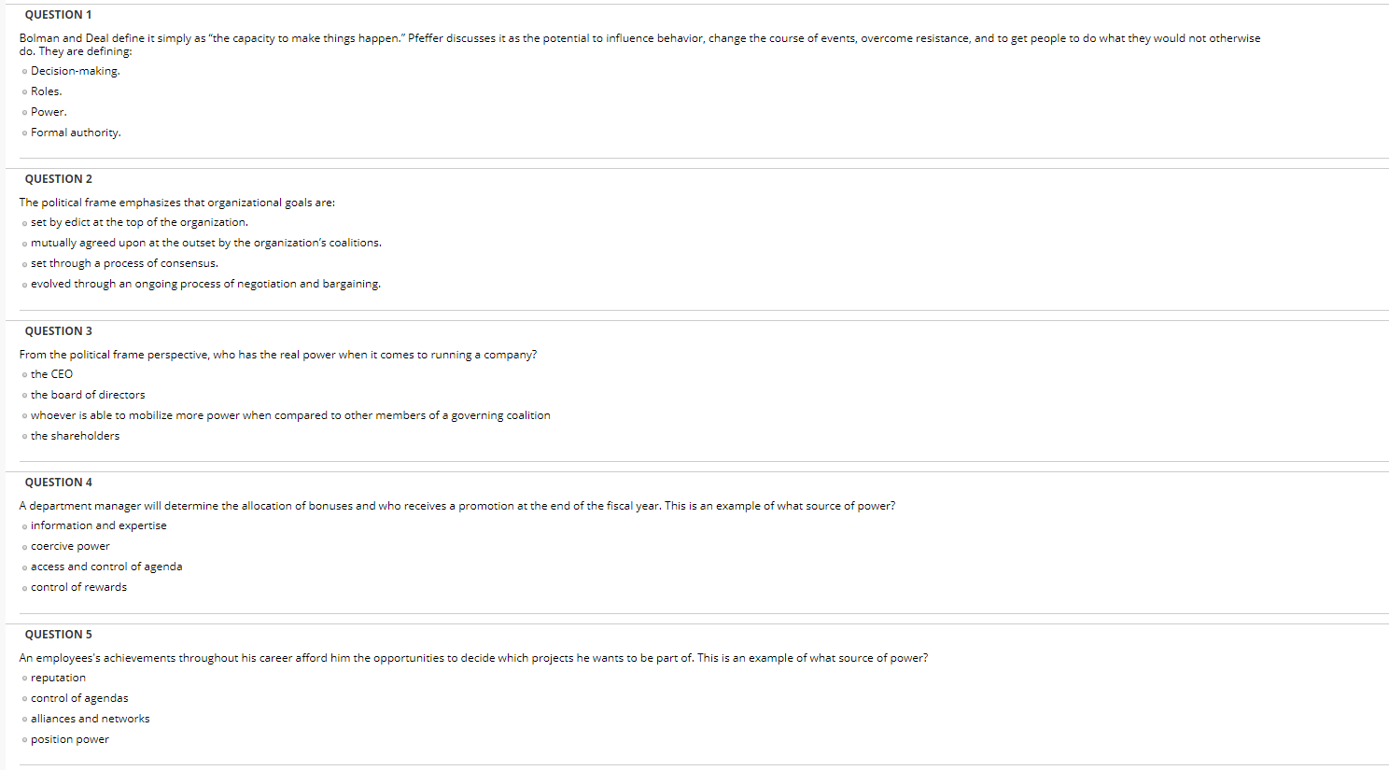This screenshot has height=770, width=1389.
Task: Choose "the CEO" in Question 3
Action: (x=23, y=374)
